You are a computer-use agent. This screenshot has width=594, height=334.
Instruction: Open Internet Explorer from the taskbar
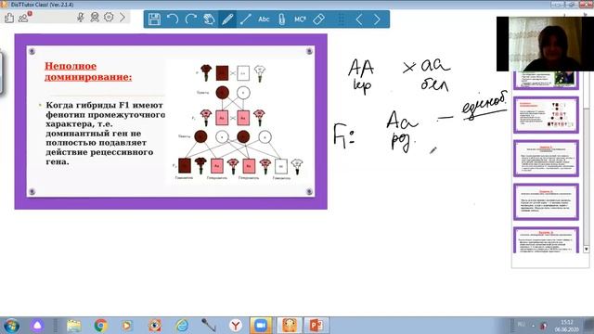click(182, 326)
